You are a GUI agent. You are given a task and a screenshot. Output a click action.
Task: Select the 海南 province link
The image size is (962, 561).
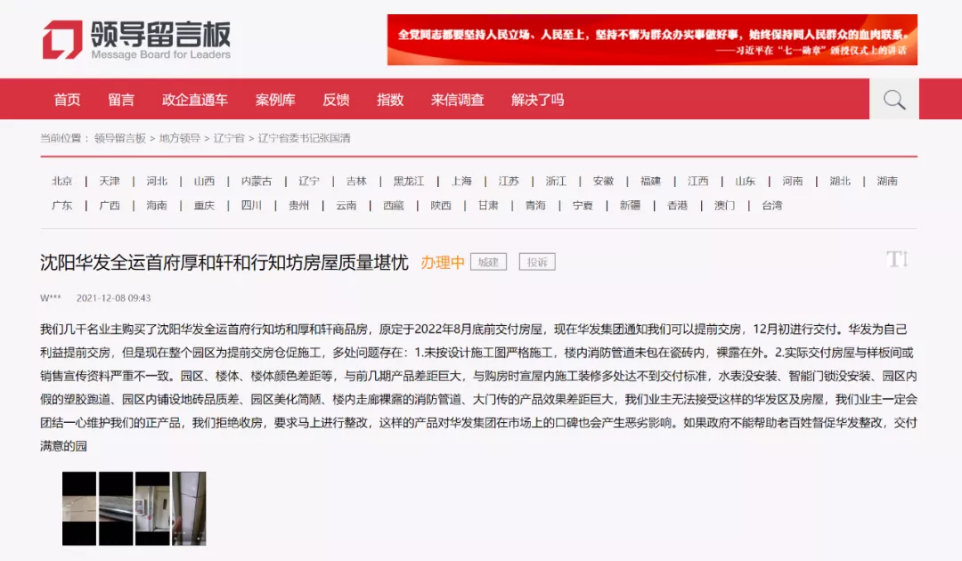(x=157, y=206)
